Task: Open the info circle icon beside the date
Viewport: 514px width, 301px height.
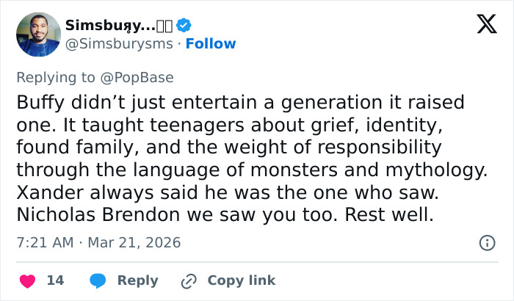Action: (486, 242)
